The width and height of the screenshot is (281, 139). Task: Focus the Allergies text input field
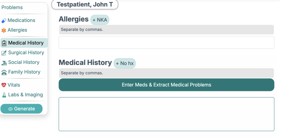166,43
